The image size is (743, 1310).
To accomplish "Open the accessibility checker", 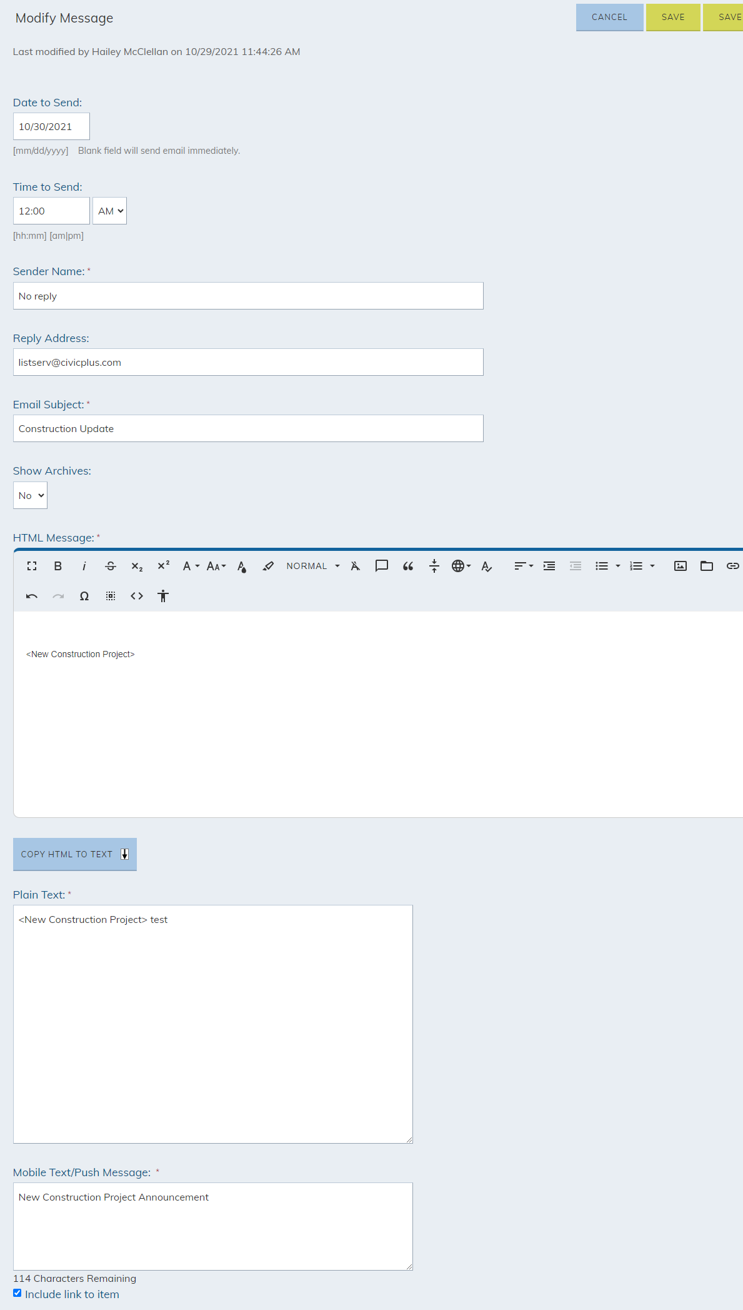I will 163,596.
